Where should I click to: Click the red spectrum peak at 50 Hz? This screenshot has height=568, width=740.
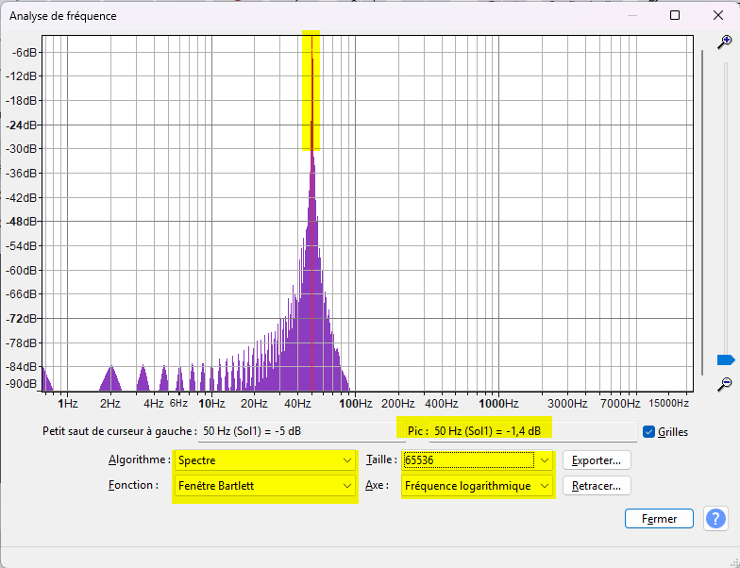coord(311,94)
